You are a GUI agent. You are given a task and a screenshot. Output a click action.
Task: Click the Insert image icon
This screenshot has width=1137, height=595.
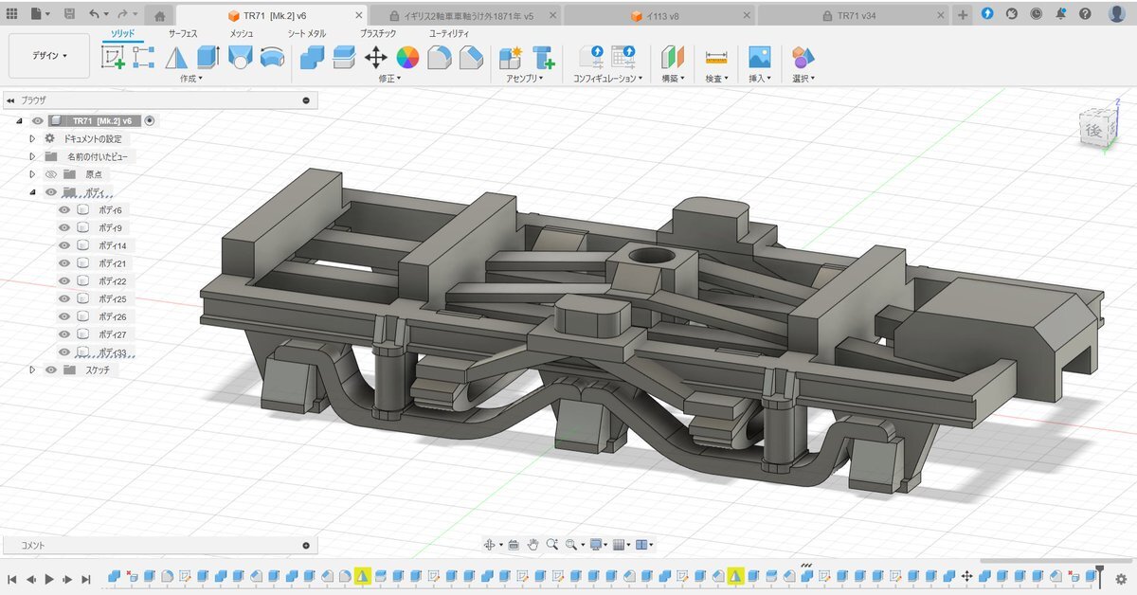tap(759, 57)
